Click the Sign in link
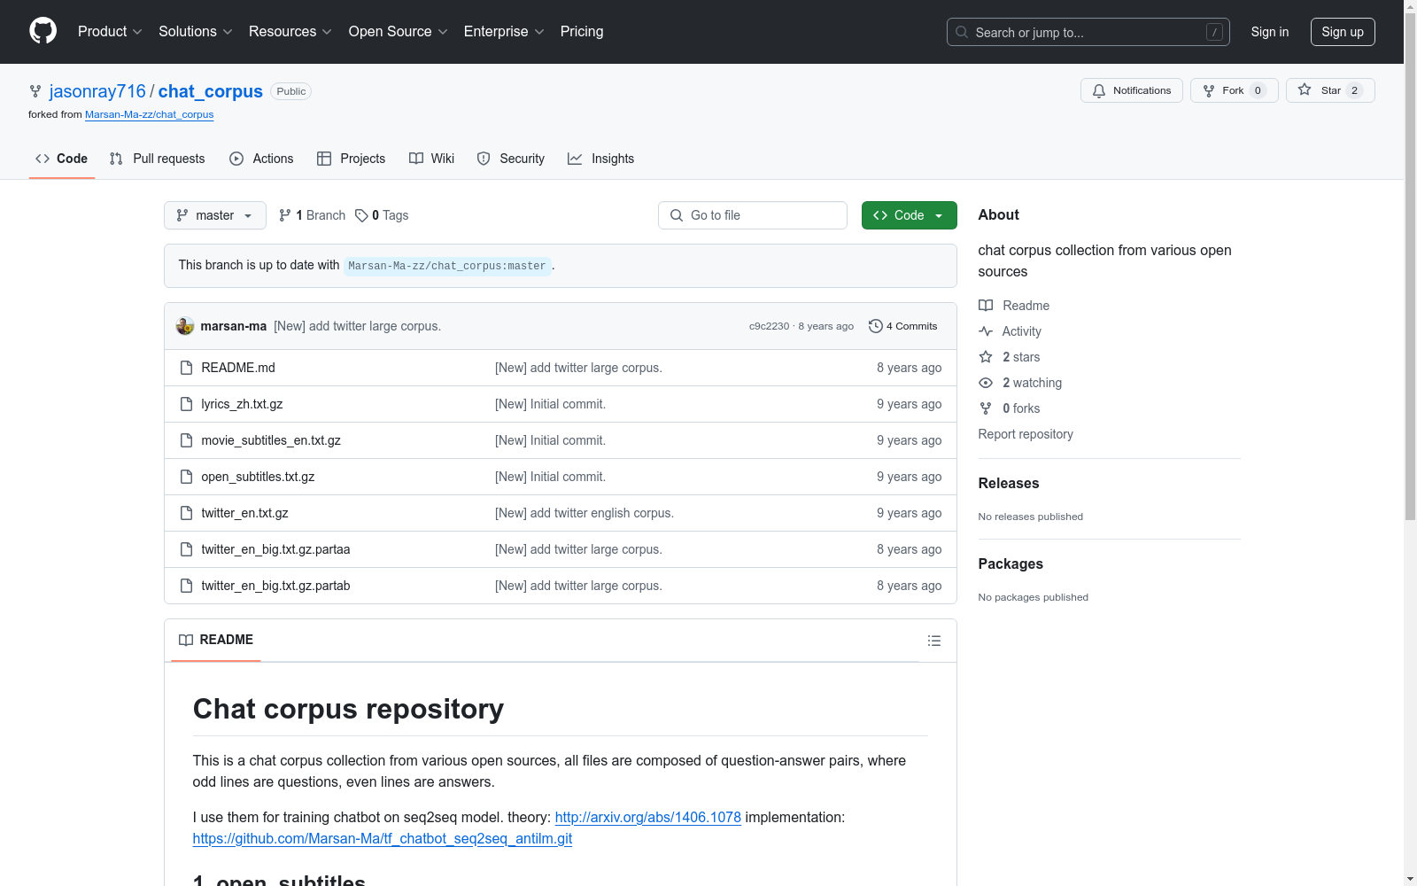Image resolution: width=1417 pixels, height=886 pixels. (1270, 32)
